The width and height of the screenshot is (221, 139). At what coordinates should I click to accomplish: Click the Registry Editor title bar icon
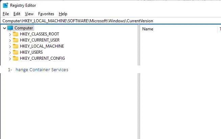[x=5, y=5]
